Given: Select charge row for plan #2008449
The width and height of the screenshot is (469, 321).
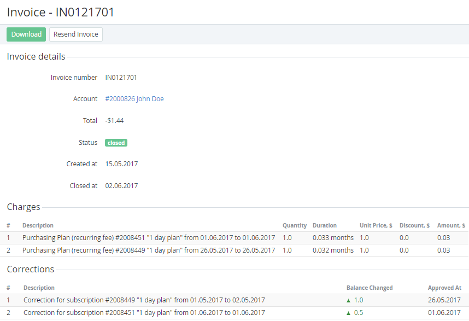Looking at the screenshot, I should coord(149,250).
